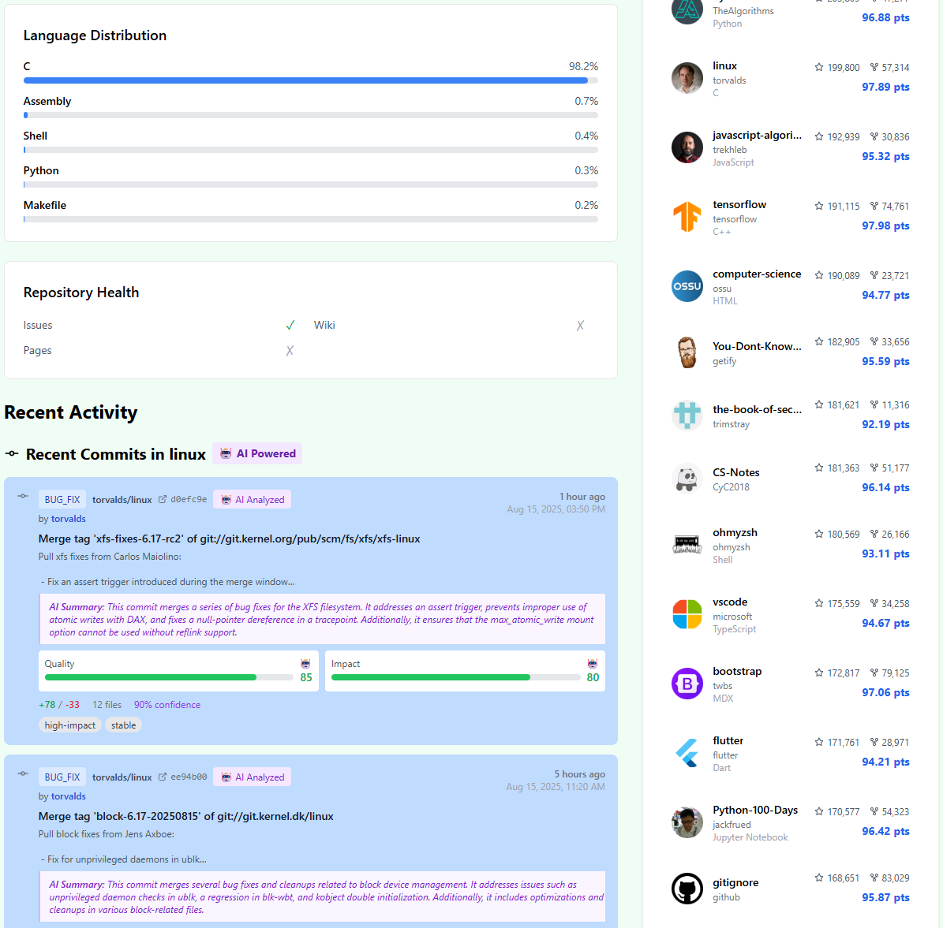Click the commit hash d0efc9e

tap(189, 499)
